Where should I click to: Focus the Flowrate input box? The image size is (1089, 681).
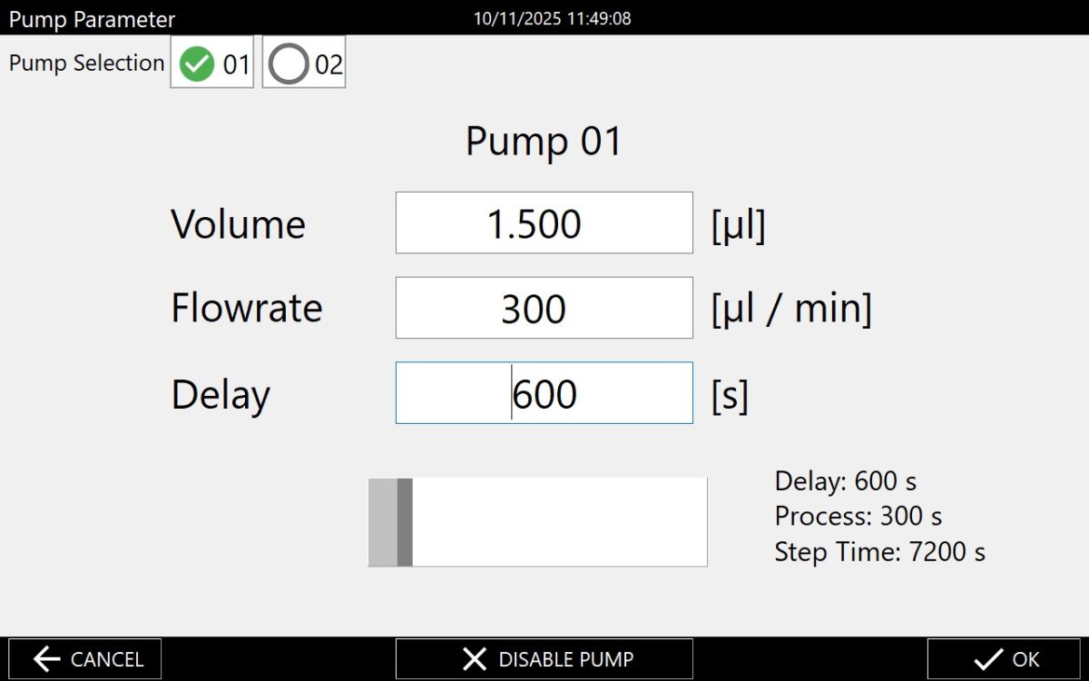544,309
